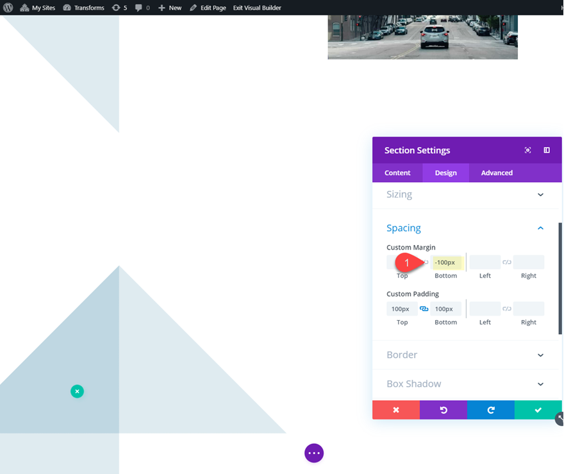Edit the Custom Padding Right field

[x=528, y=309]
